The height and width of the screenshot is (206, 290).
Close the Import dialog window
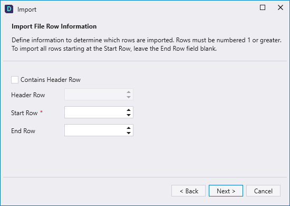[281, 7]
